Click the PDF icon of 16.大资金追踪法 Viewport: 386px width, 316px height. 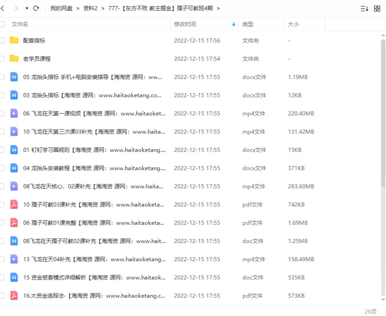click(x=14, y=295)
